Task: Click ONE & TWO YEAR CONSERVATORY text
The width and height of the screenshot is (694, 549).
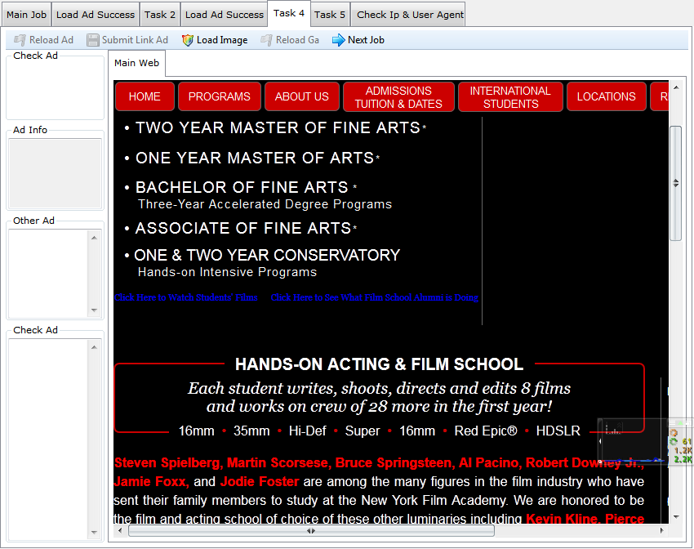Action: (x=267, y=256)
